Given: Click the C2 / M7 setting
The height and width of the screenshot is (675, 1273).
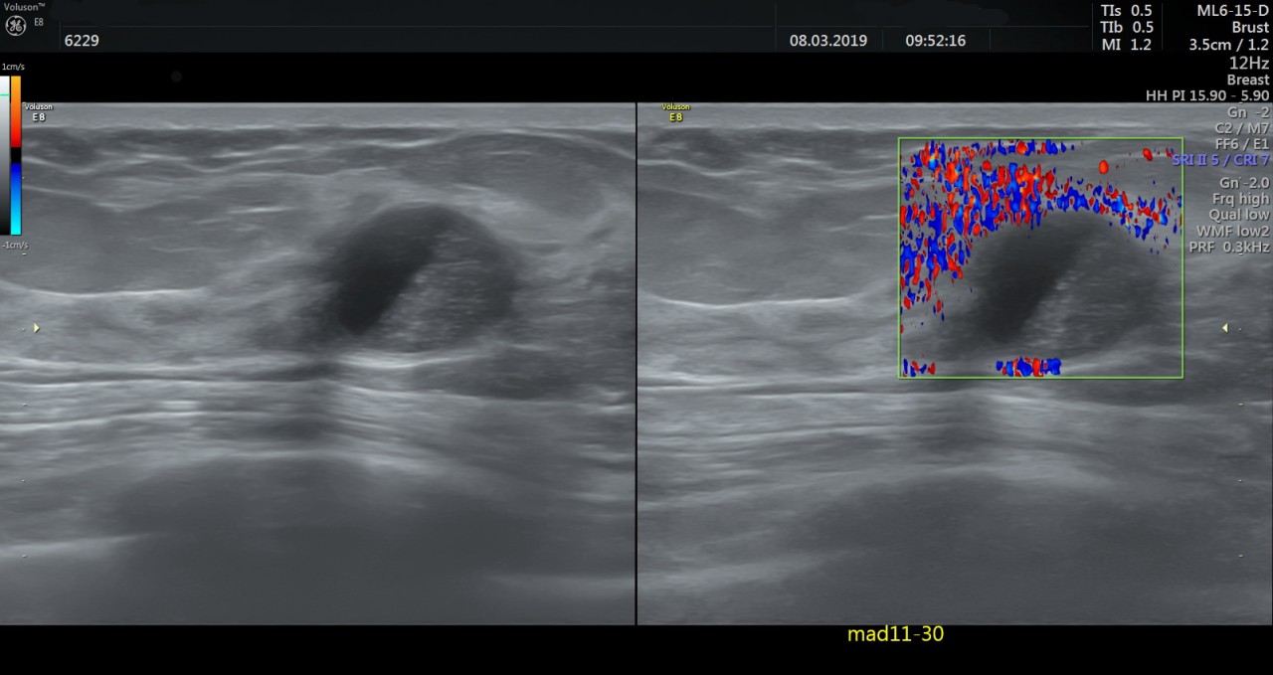Looking at the screenshot, I should pos(1242,128).
